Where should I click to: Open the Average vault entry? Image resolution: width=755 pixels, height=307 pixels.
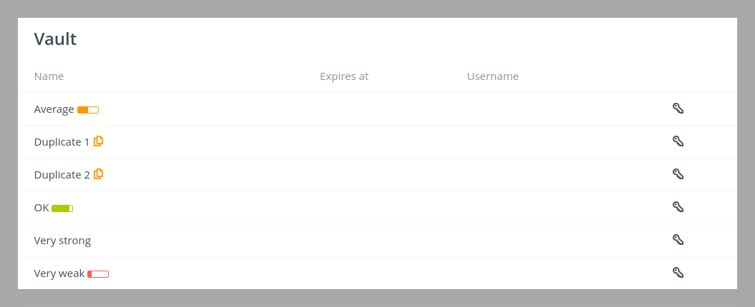(x=54, y=109)
